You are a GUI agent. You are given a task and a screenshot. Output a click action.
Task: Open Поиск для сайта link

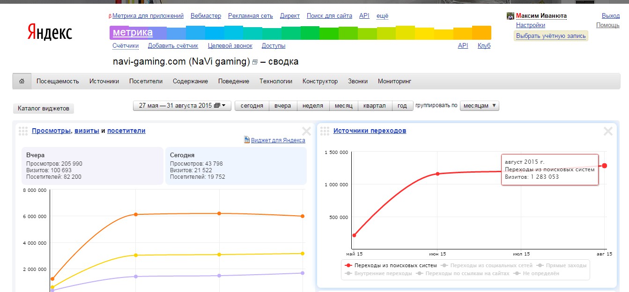point(329,16)
